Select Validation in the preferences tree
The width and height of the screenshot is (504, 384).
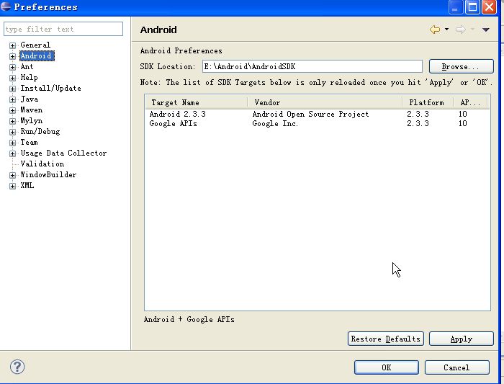pos(42,164)
